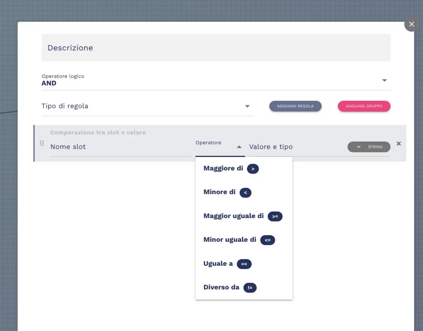Viewport: 423px width, 331px height.
Task: Choose Maggior uguale di option
Action: [244, 216]
